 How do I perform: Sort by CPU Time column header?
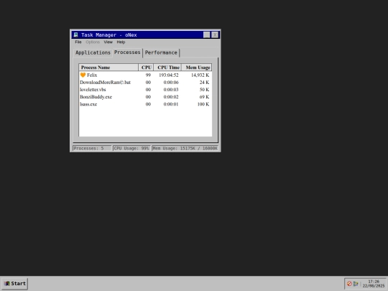click(x=167, y=68)
